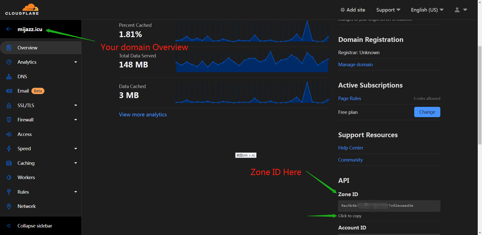Open the Support dropdown menu
Viewport: 482px width, 235px height.
388,10
